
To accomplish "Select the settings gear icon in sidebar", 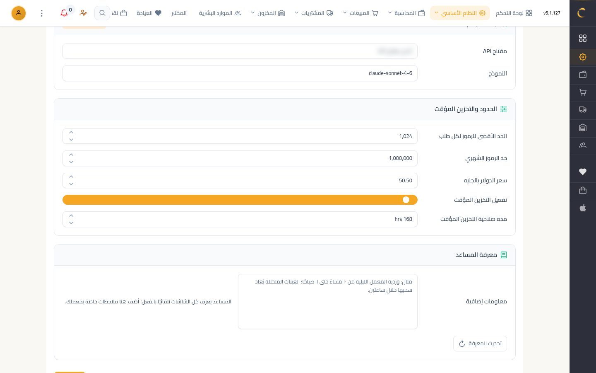I will click(x=583, y=57).
